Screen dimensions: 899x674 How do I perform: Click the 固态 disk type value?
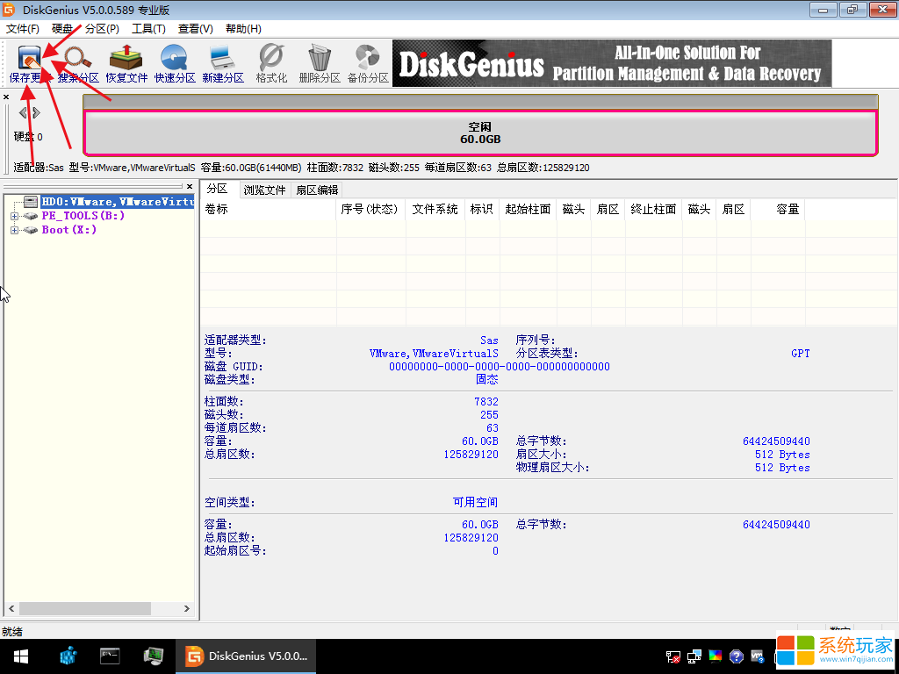click(x=486, y=379)
